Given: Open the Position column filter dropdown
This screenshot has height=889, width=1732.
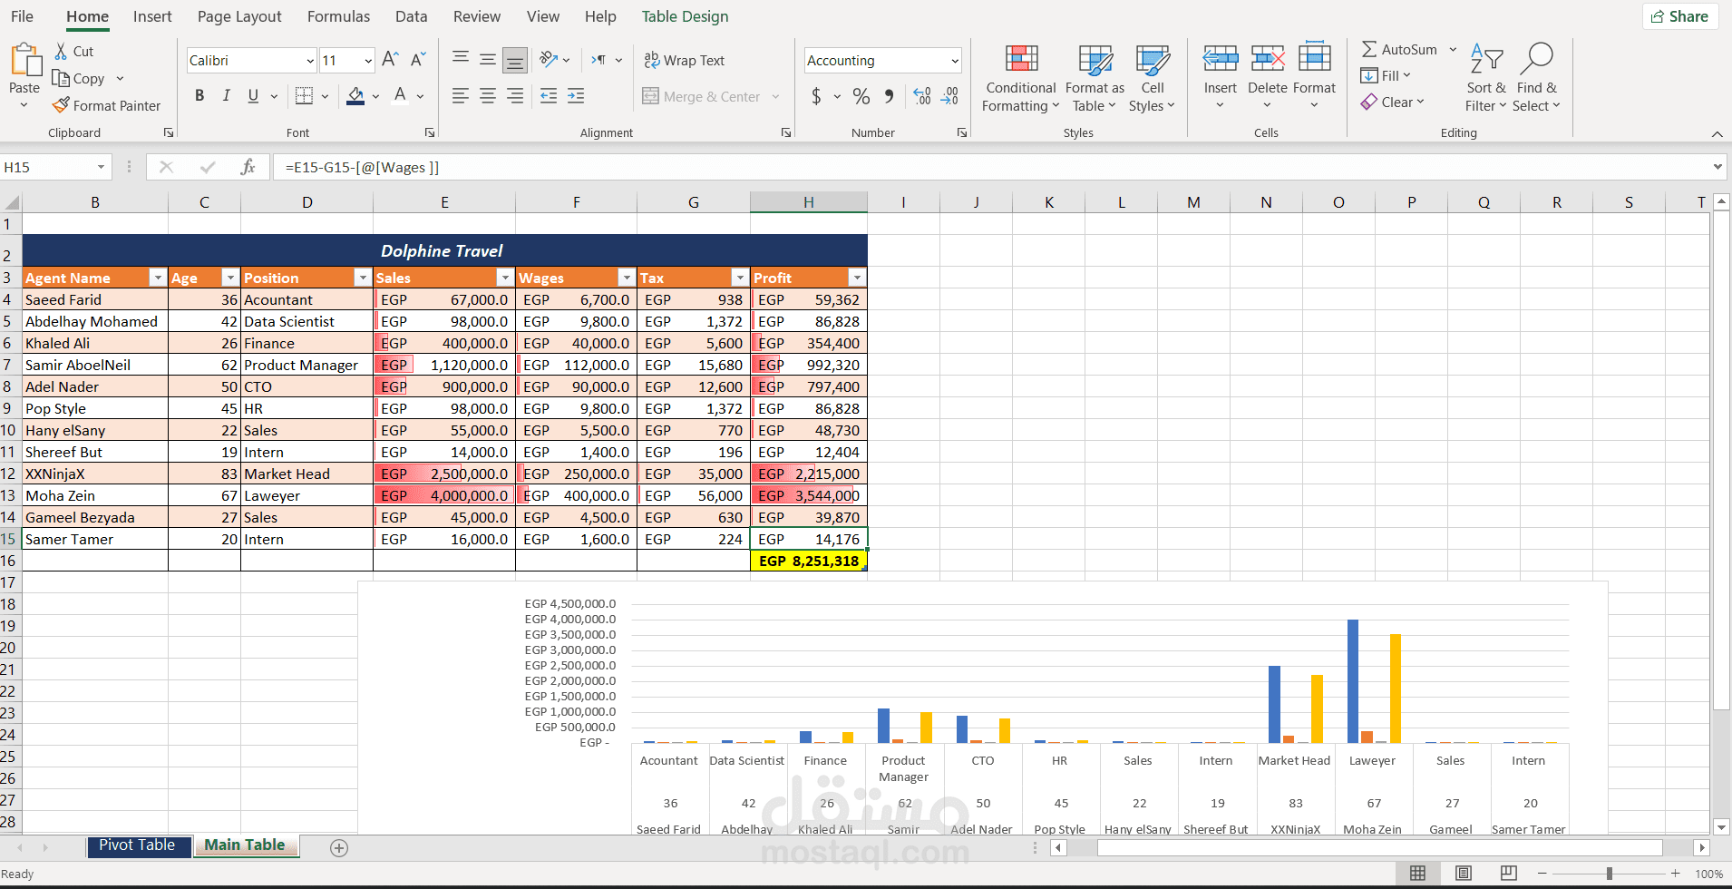Looking at the screenshot, I should [363, 278].
